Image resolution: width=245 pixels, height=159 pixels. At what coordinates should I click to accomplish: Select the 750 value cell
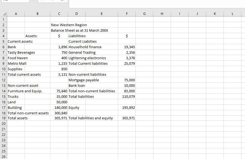[59, 53]
